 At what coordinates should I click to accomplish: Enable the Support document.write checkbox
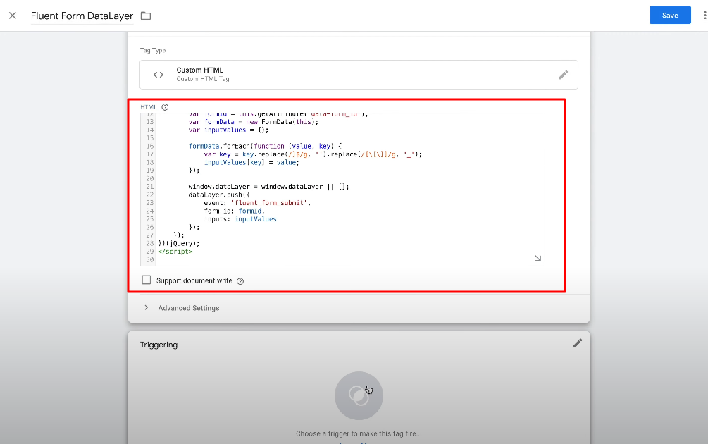click(147, 280)
